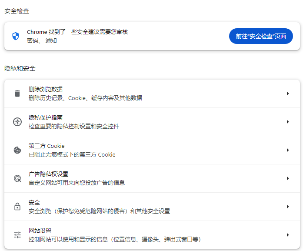This screenshot has width=303, height=251.
Task: Click text 检查重要的隐私控制设置和安全控件
Action: pyautogui.click(x=74, y=126)
